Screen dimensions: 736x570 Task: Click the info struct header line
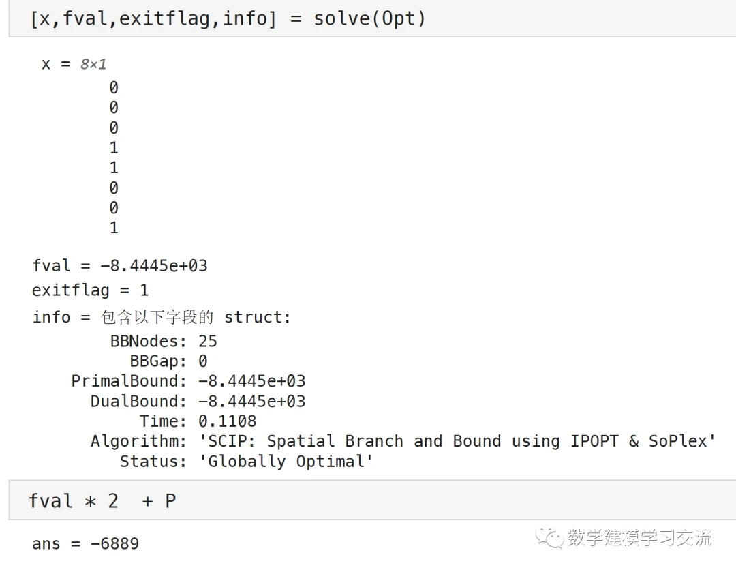[x=162, y=317]
